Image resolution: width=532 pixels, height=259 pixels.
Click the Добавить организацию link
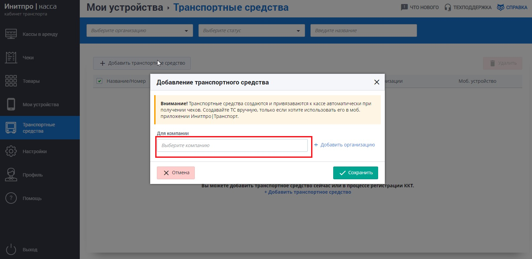(x=344, y=145)
